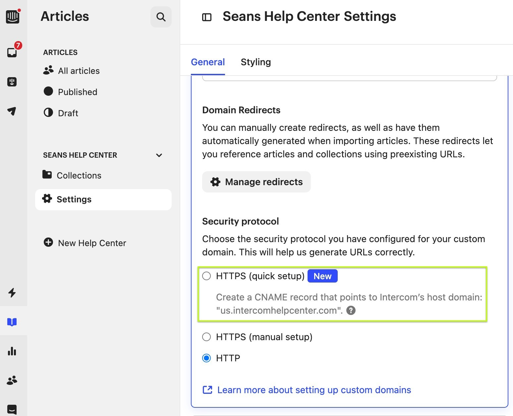Open the Messenger icon at sidebar bottom

[x=12, y=409]
